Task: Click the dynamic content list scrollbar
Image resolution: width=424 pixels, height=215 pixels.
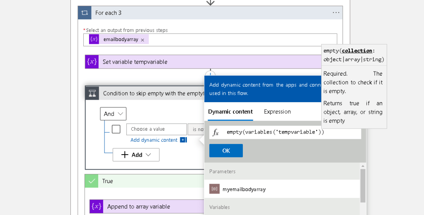Action: point(363,186)
